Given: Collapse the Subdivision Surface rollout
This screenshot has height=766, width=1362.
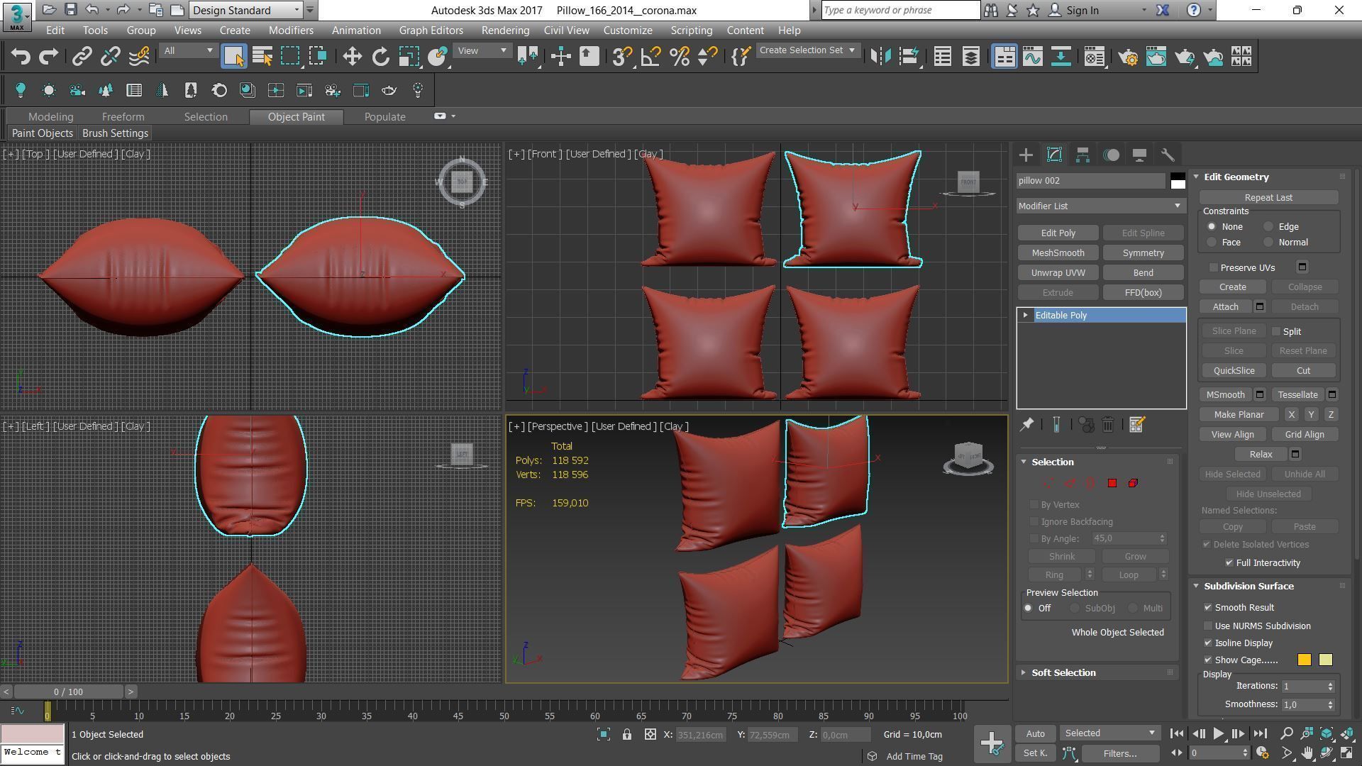Looking at the screenshot, I should tap(1196, 586).
